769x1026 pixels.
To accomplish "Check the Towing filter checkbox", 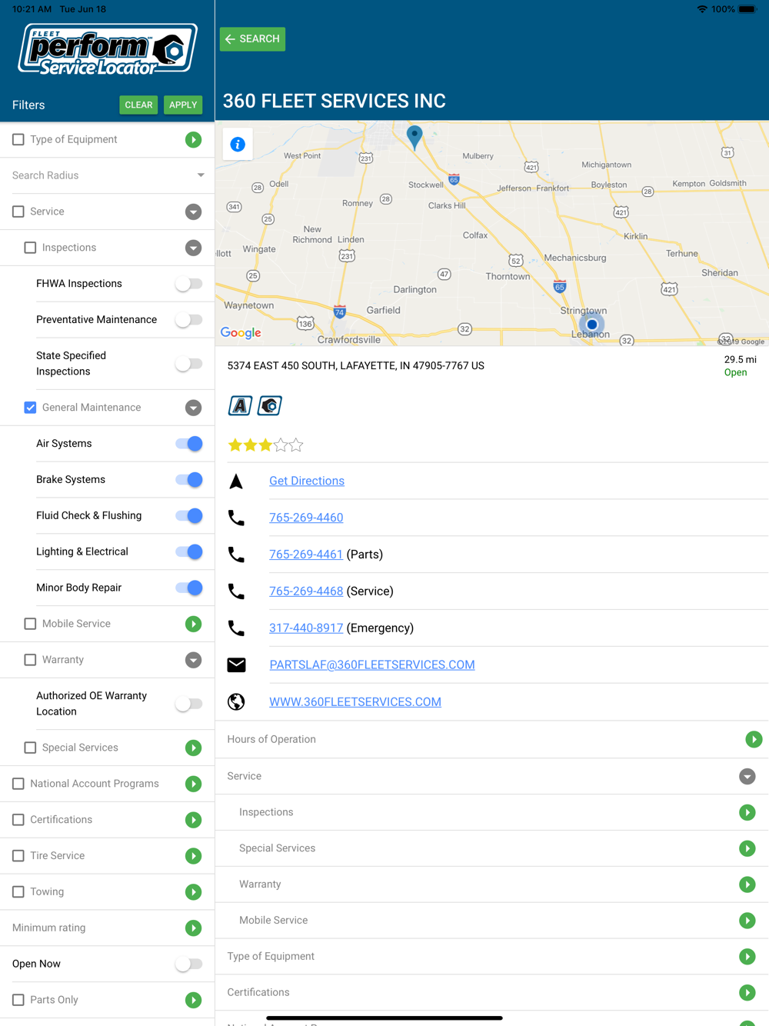I will tap(18, 892).
